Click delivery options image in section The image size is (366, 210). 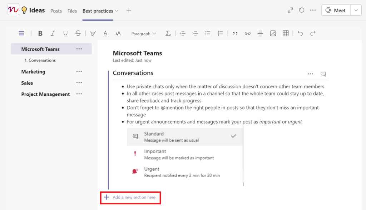(185, 155)
